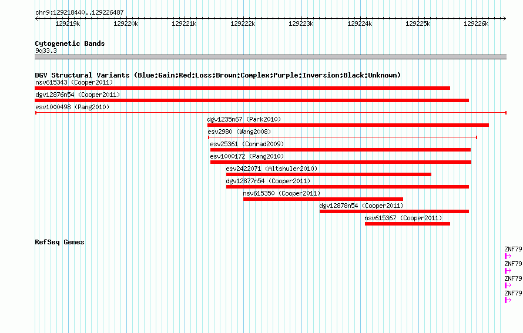The image size is (523, 333).
Task: Open the dgv12878n54 (Cooper2011) variant bar
Action: 394,211
